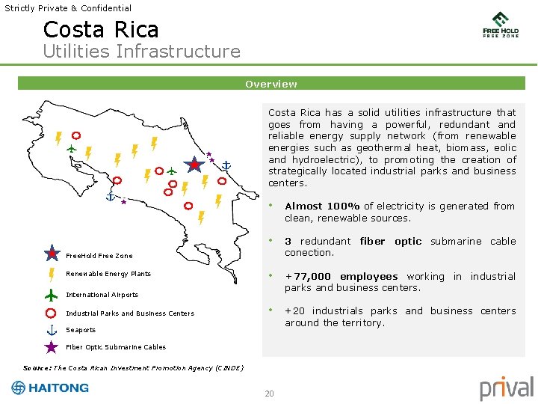Click the airplane icon left of the FreeHold star
This screenshot has width=538, height=404.
coord(172,171)
